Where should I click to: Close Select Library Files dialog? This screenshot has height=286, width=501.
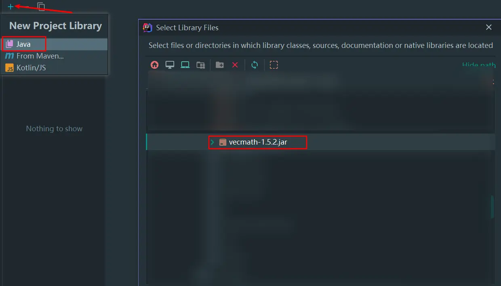pos(489,28)
